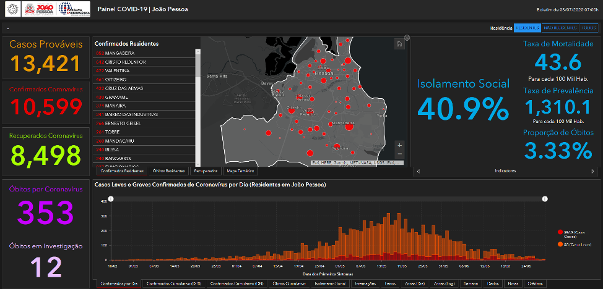Switch to the Mapa Temático tab
The height and width of the screenshot is (289, 603).
(x=239, y=170)
